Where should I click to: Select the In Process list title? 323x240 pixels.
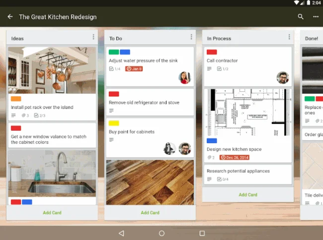pos(219,39)
